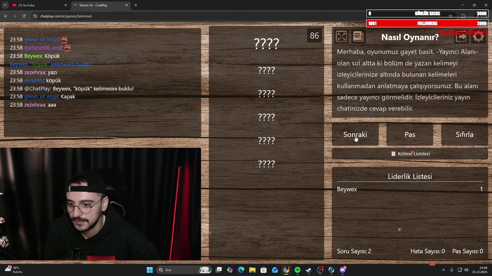Click the site info icon in address bar
This screenshot has width=492, height=276.
point(35,16)
